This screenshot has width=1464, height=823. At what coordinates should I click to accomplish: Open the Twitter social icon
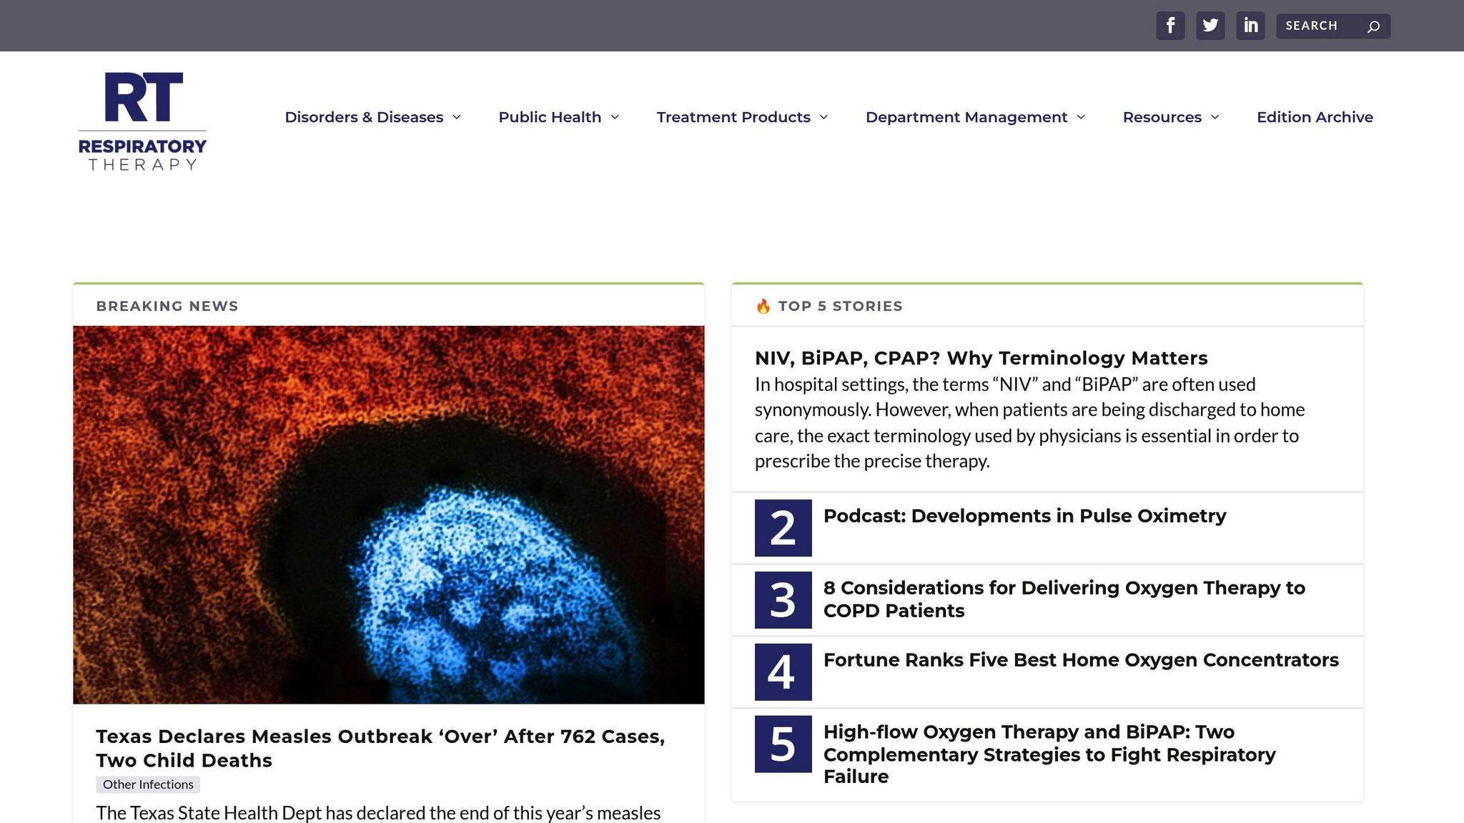[1210, 26]
